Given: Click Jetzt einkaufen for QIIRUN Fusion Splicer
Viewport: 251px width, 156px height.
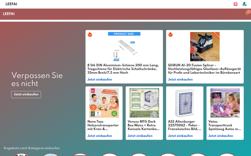Looking at the screenshot, I should (x=180, y=79).
